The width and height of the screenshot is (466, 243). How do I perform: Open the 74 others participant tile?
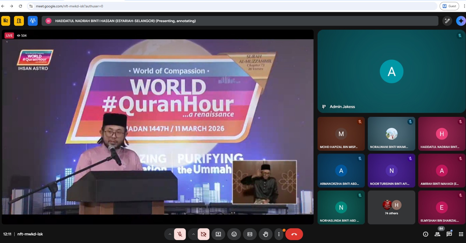pos(391,208)
